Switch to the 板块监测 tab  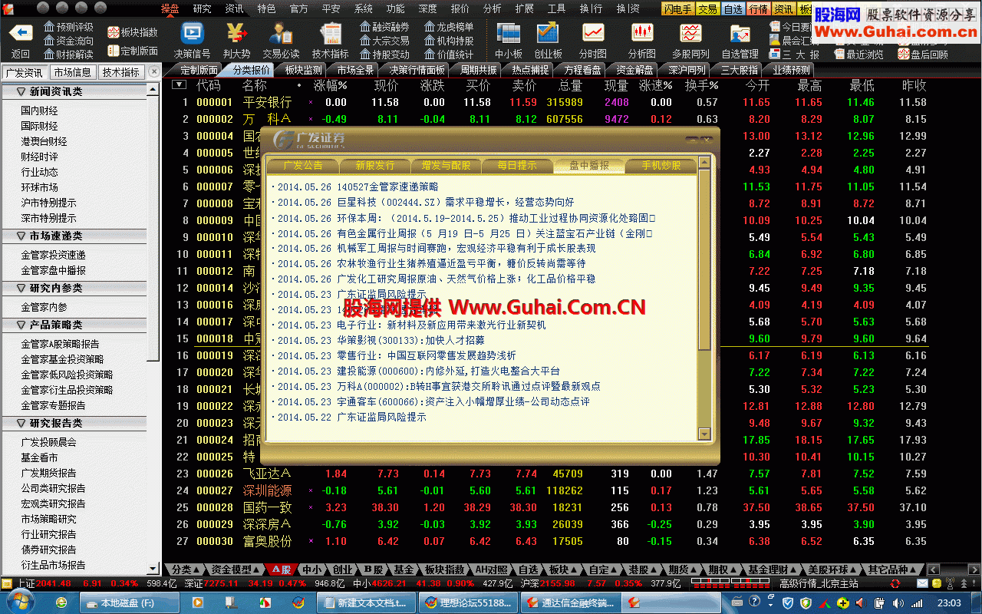coord(303,70)
